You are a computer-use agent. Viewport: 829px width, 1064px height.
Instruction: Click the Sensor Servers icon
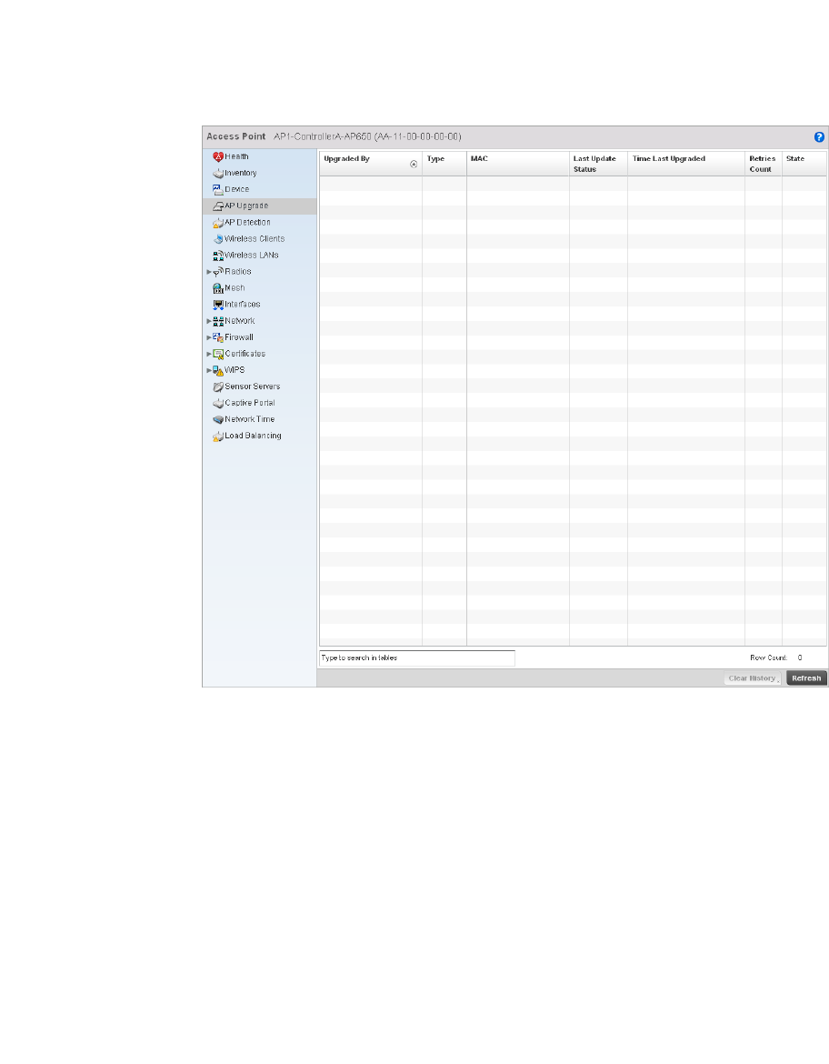(218, 386)
